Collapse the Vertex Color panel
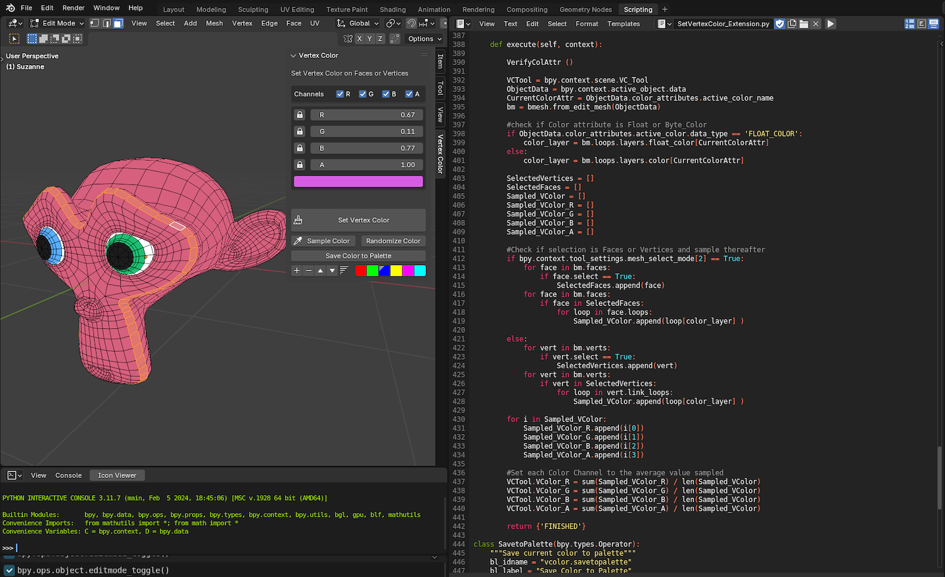 coord(293,55)
